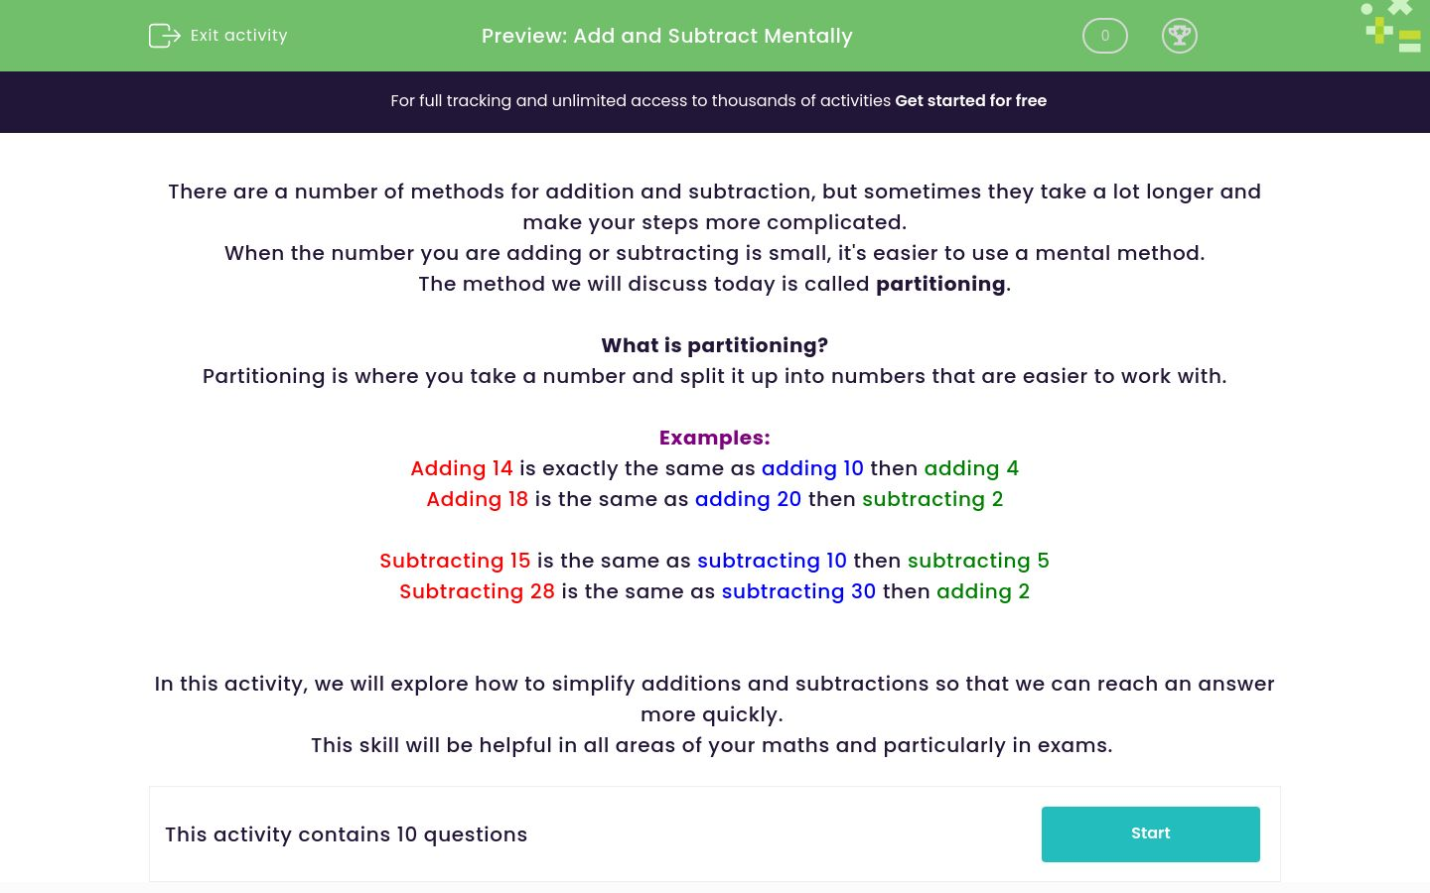This screenshot has width=1430, height=893.
Task: Click the cross shape in the logo graphic
Action: point(1400,7)
